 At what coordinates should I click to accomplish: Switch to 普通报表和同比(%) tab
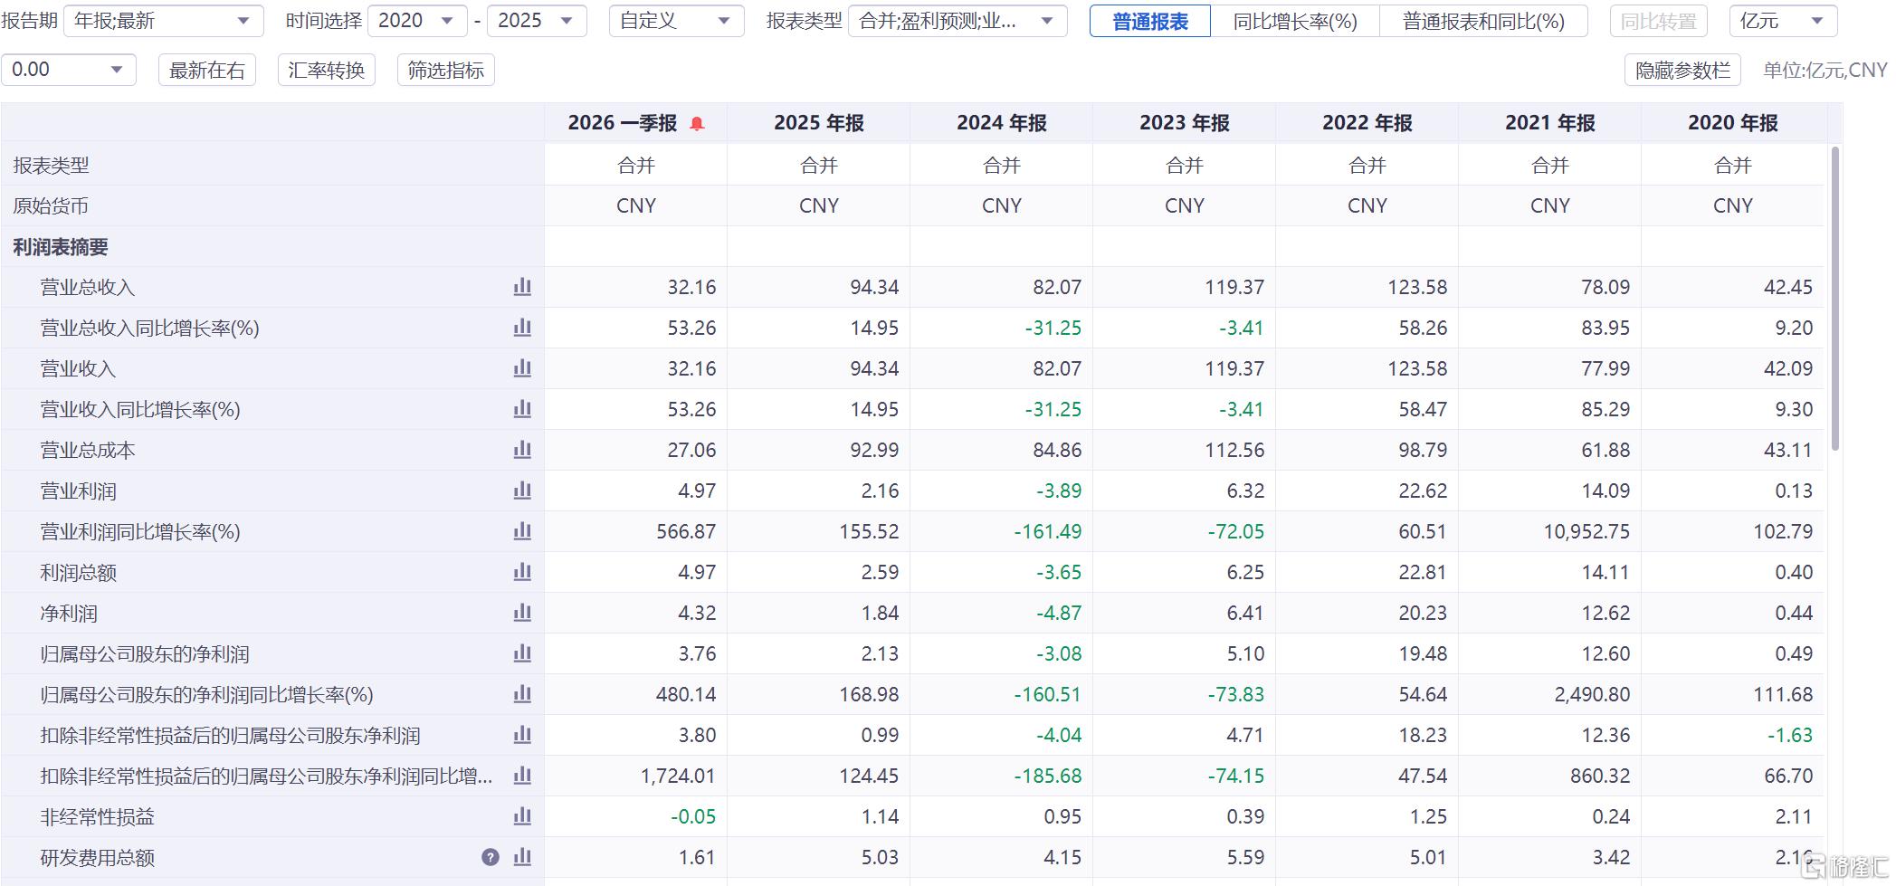click(1483, 21)
